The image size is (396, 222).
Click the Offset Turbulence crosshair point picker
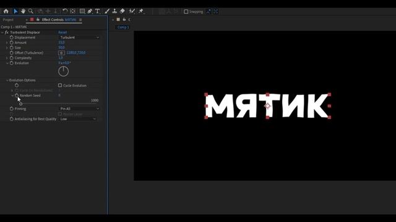tap(62, 53)
